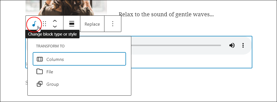Transform the block to File
The height and width of the screenshot is (102, 277).
pyautogui.click(x=79, y=72)
